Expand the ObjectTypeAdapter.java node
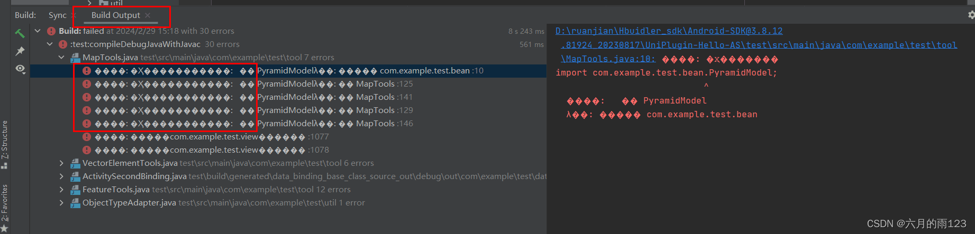The image size is (975, 234). tap(61, 203)
